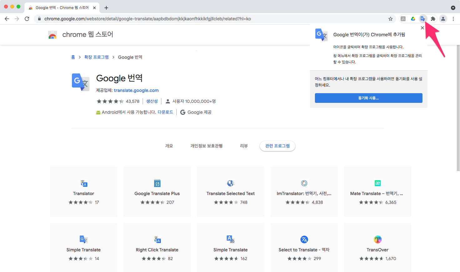460x272 pixels.
Task: Select the 관련 프로그램 tab
Action: (277, 146)
